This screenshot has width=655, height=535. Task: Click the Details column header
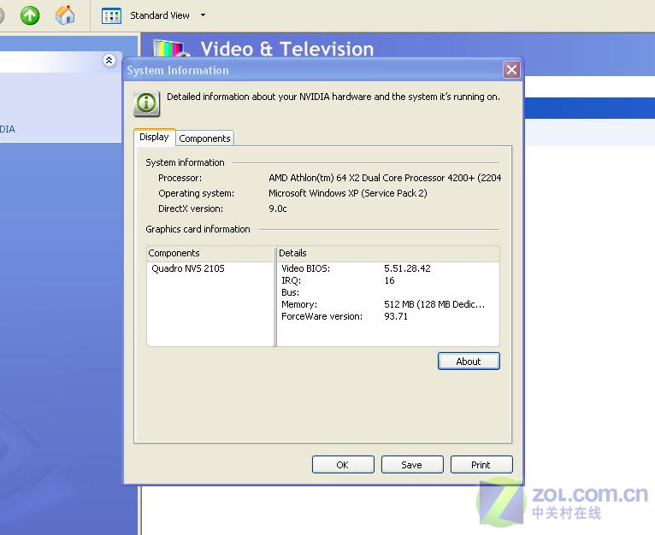[x=388, y=253]
